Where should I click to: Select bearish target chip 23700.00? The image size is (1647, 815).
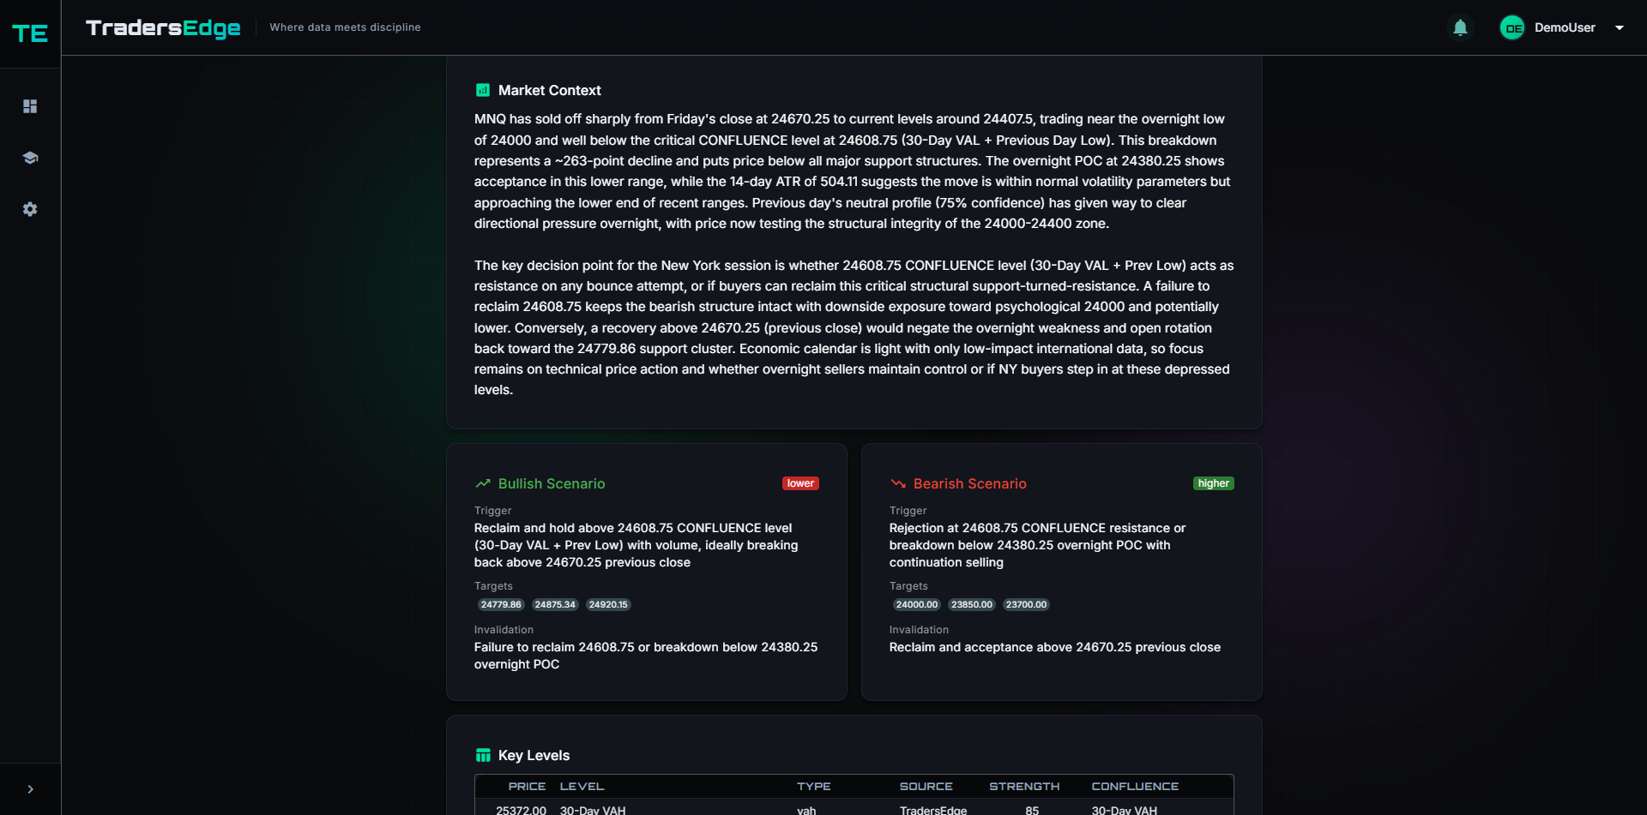[1026, 604]
